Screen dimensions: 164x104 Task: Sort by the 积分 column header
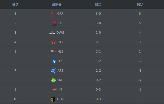pos(140,4)
